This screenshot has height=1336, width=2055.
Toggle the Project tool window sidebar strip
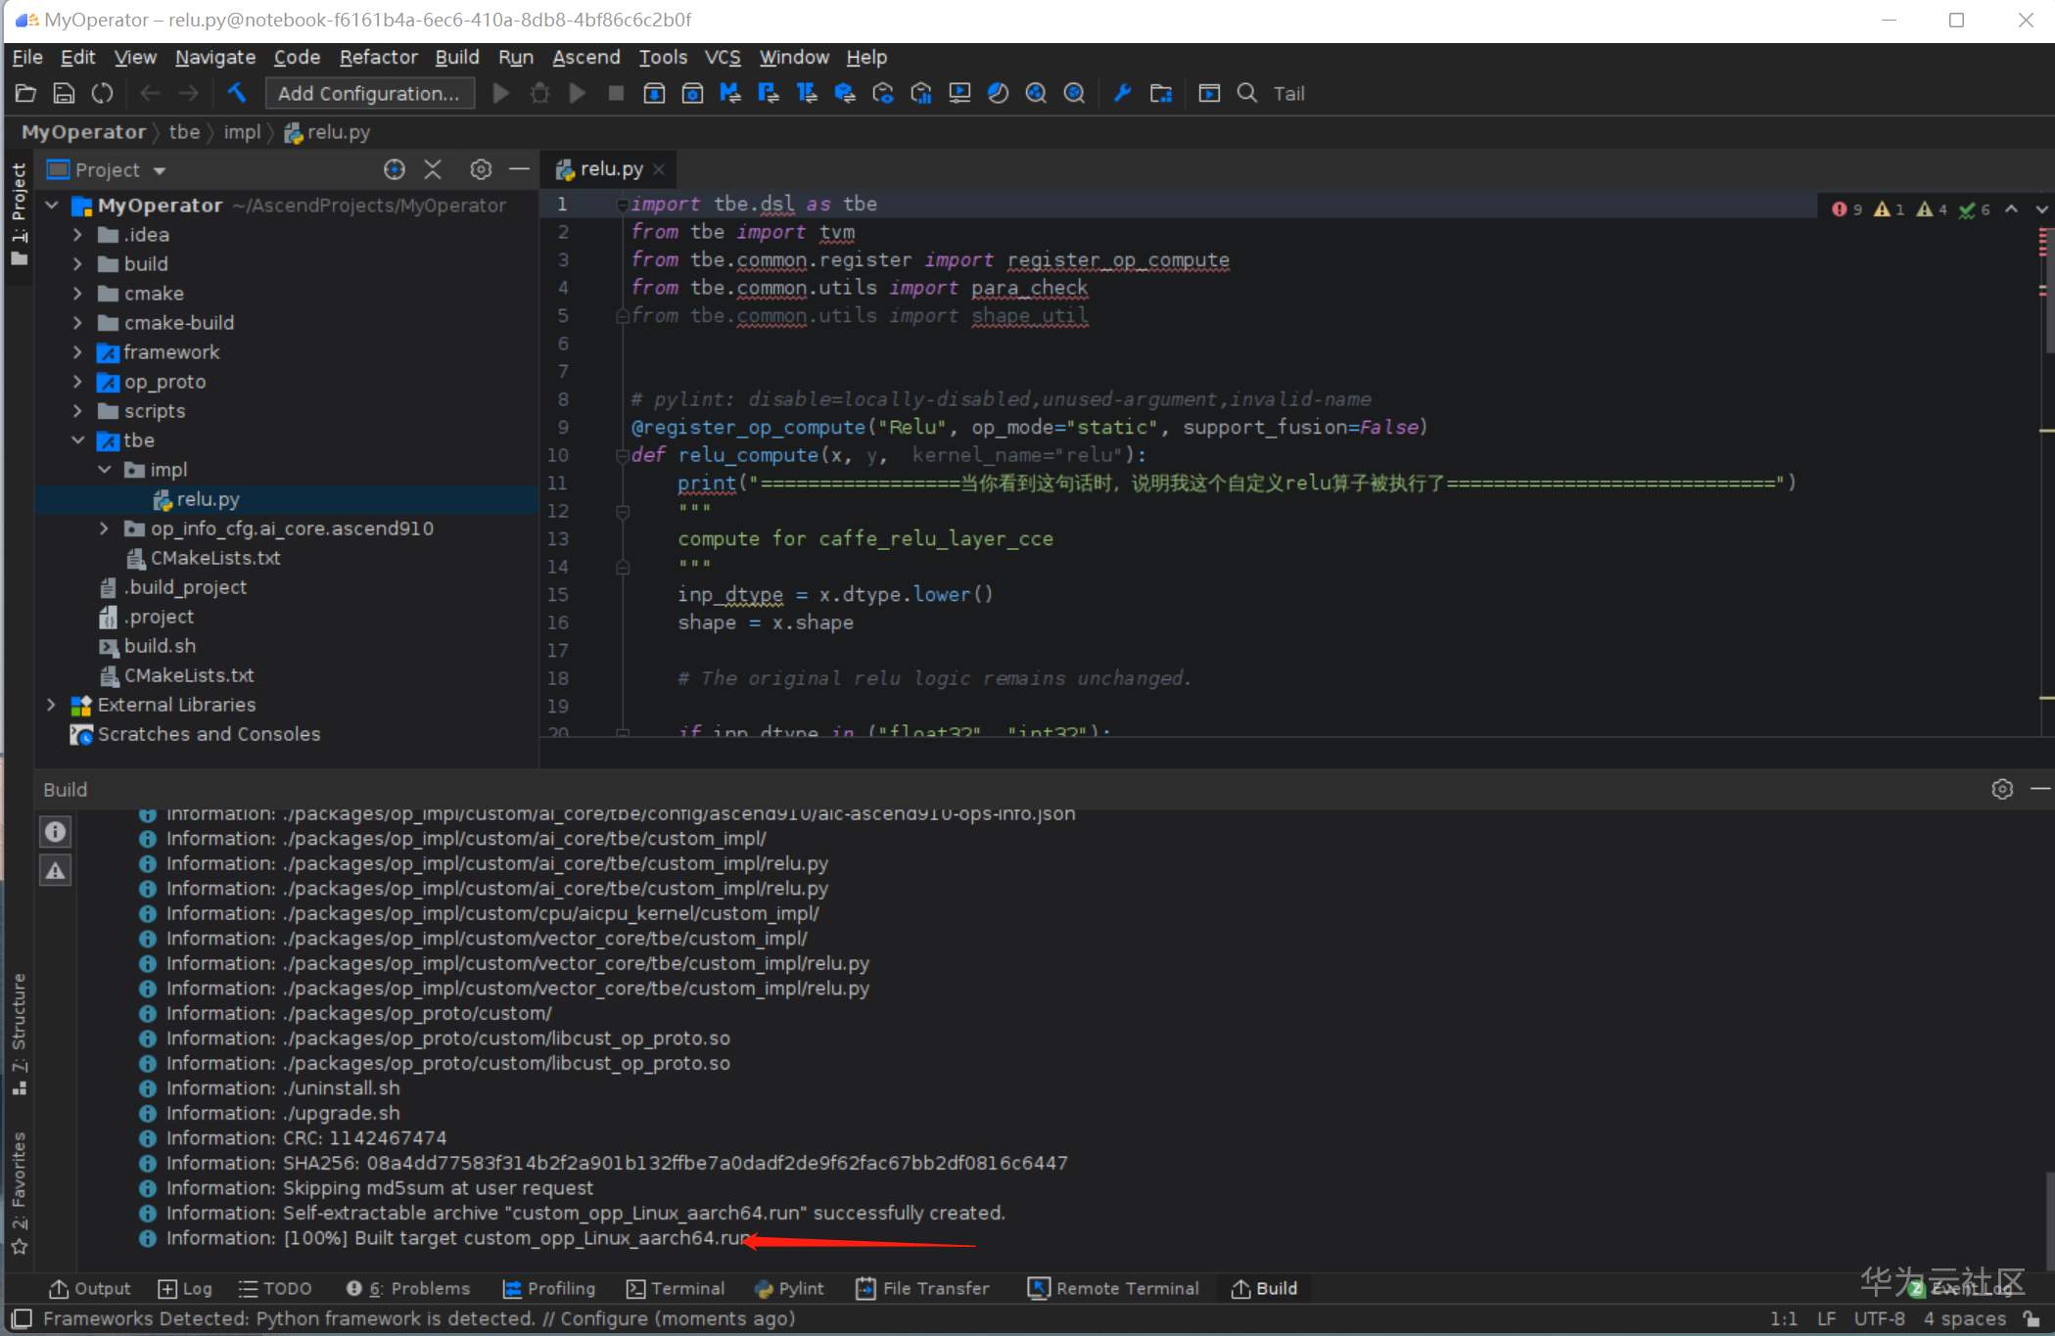19,210
